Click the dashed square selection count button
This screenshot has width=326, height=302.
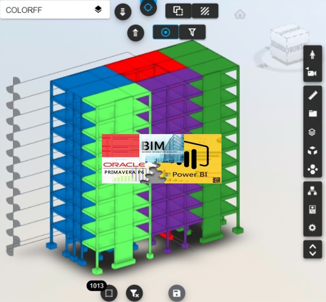click(x=109, y=293)
